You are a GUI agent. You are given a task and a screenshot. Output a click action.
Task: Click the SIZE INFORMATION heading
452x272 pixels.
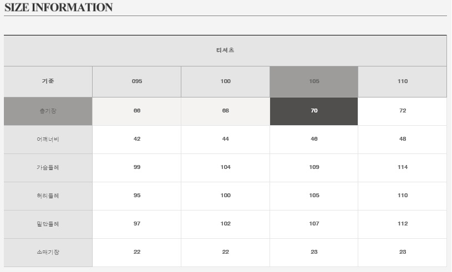pyautogui.click(x=58, y=8)
